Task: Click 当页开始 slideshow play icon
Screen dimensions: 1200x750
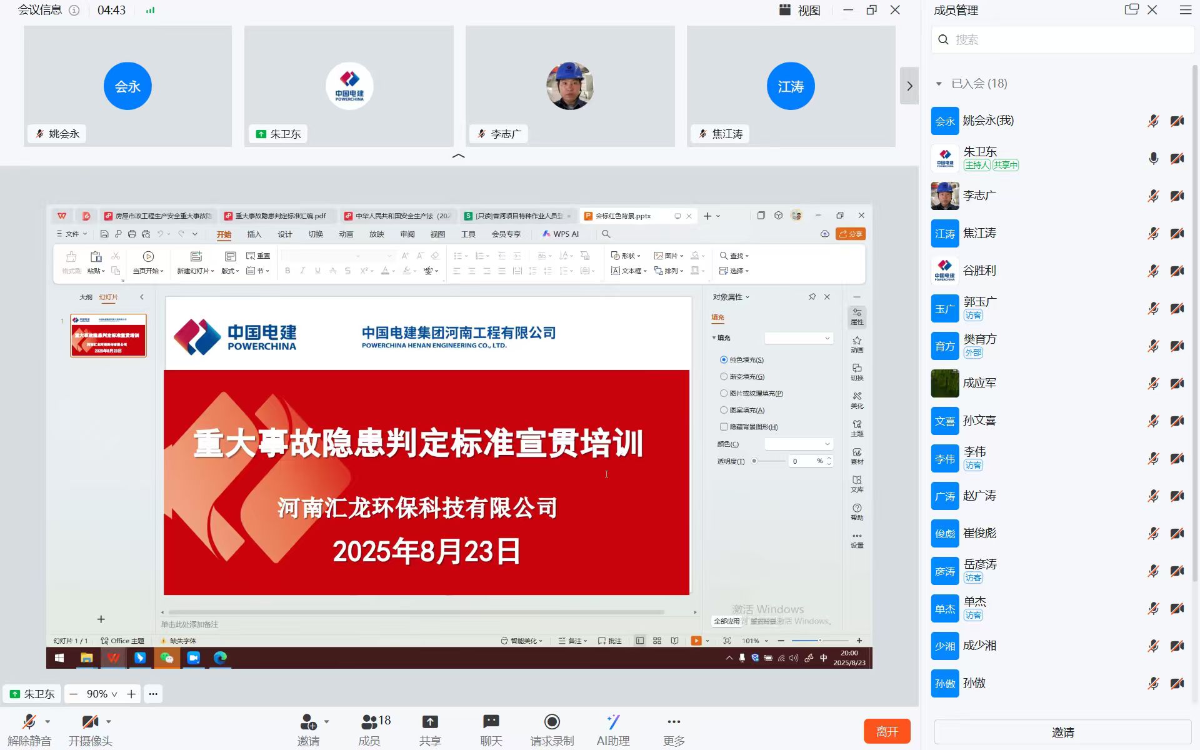Action: point(148,256)
